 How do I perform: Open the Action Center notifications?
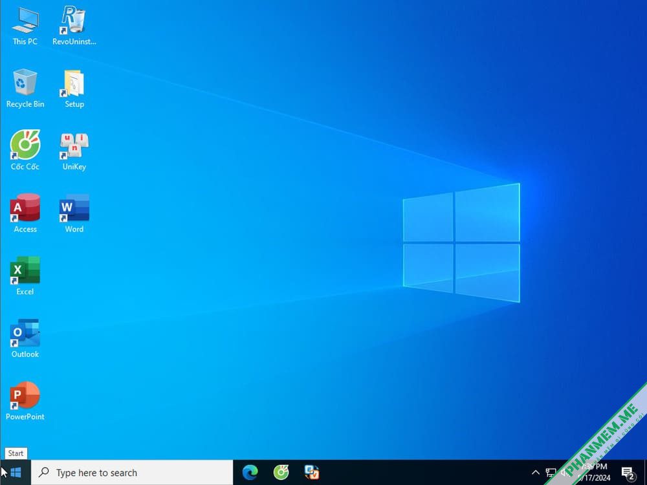click(x=628, y=473)
